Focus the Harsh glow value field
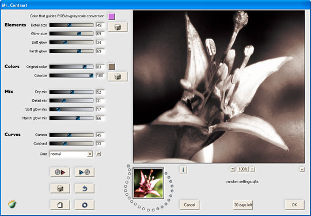Image resolution: width=311 pixels, height=216 pixels. click(100, 51)
